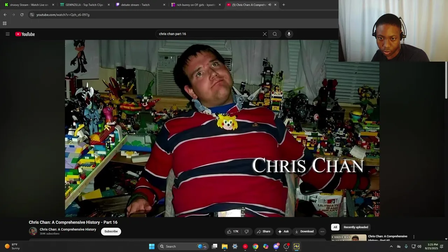448x252 pixels.
Task: Open OBS Studio from the taskbar
Action: (286, 246)
